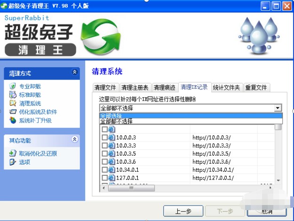Viewport: 294px width, 221px height.
Task: Collapse the 清理方式 panel
Action: [75, 72]
